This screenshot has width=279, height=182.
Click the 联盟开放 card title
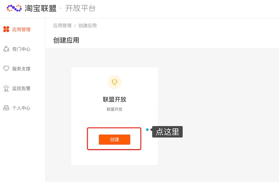pyautogui.click(x=114, y=100)
